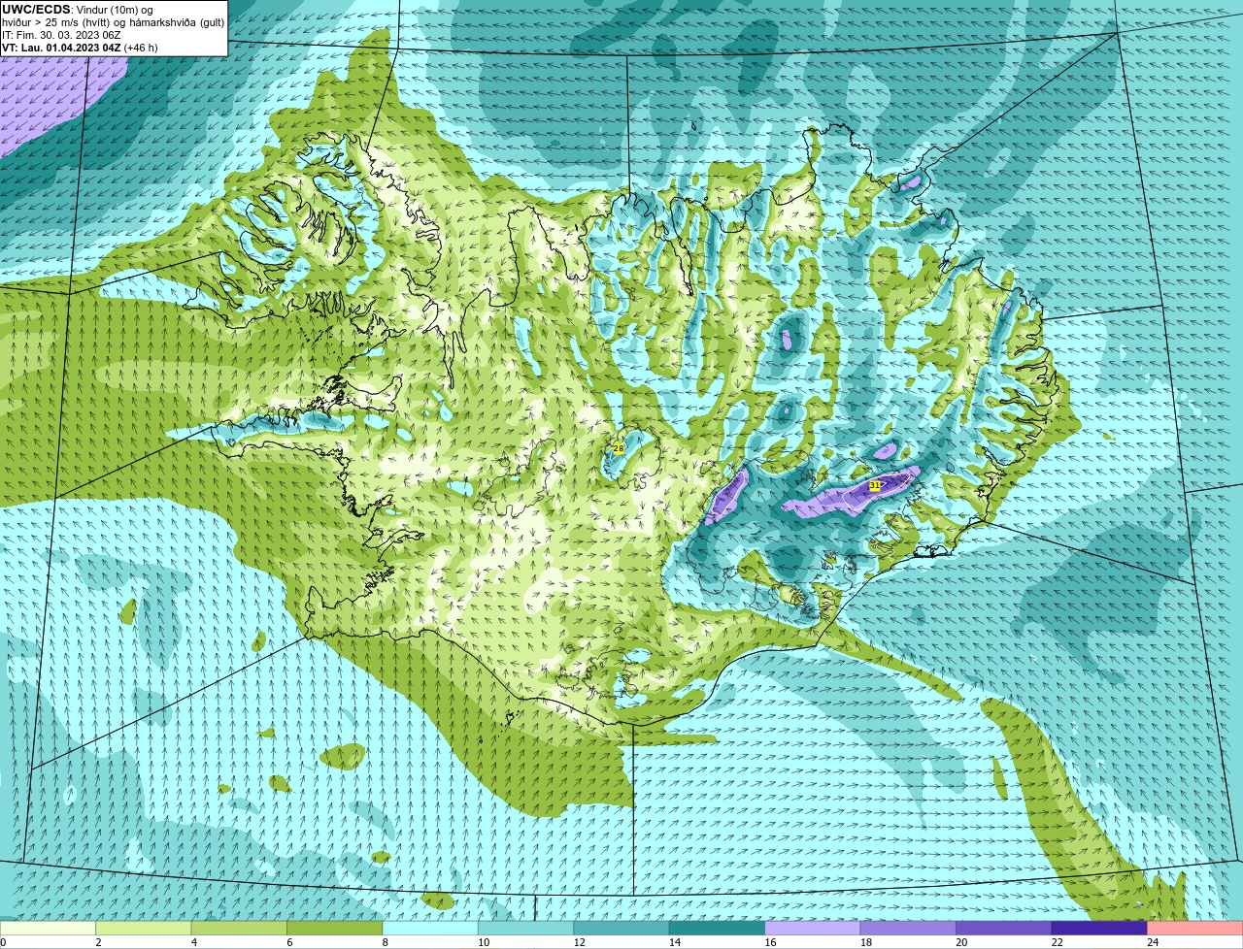Click the yellow gust marker labeled 28

point(618,448)
